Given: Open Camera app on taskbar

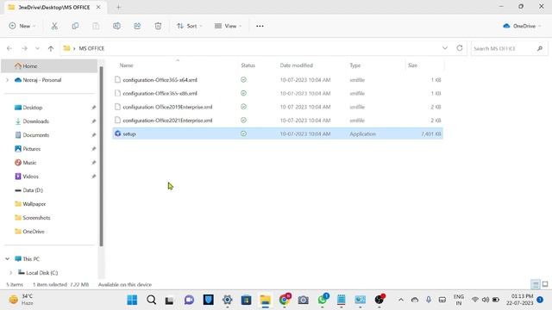Looking at the screenshot, I should tap(303, 300).
